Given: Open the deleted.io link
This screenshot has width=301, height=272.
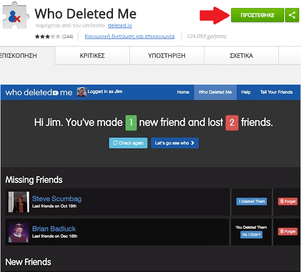Looking at the screenshot, I should point(120,25).
